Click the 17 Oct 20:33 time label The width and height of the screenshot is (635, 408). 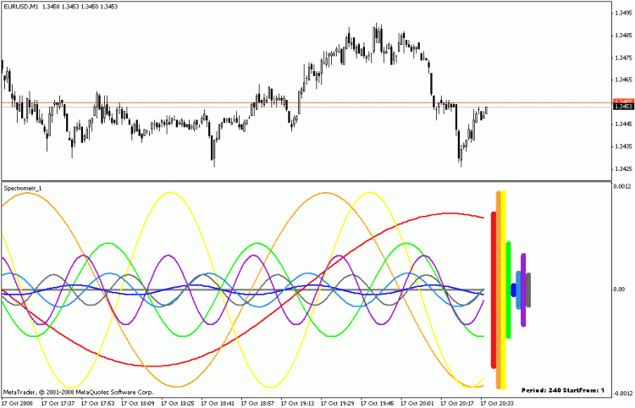pos(497,404)
